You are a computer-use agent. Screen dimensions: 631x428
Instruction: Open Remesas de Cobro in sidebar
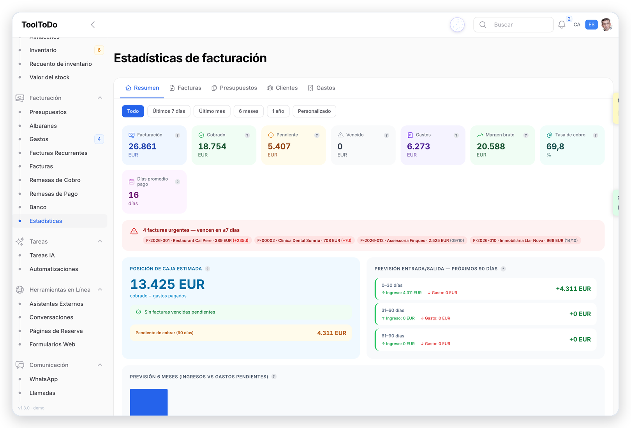55,180
